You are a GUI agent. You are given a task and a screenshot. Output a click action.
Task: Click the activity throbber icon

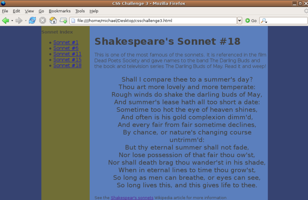(x=306, y=11)
